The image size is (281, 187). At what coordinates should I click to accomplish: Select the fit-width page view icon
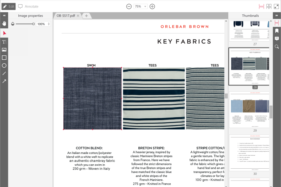[262, 6]
